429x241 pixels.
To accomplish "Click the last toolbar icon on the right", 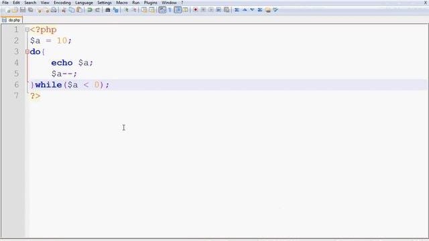I will tap(275, 10).
